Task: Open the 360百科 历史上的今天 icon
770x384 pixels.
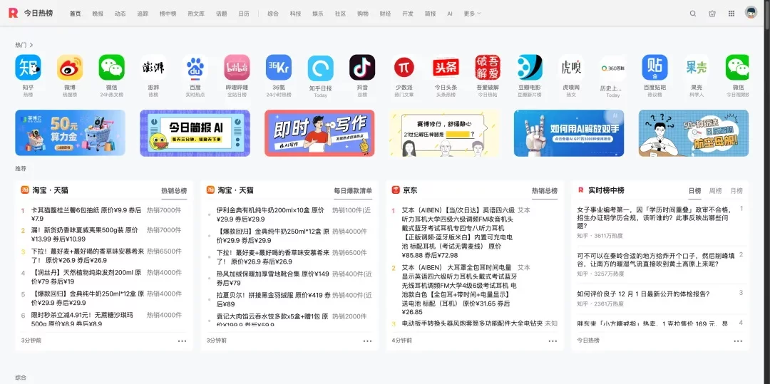Action: coord(613,68)
